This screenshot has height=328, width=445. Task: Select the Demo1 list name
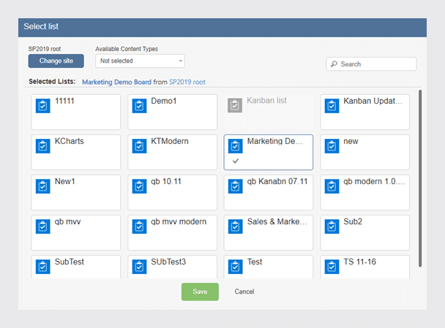coord(164,101)
